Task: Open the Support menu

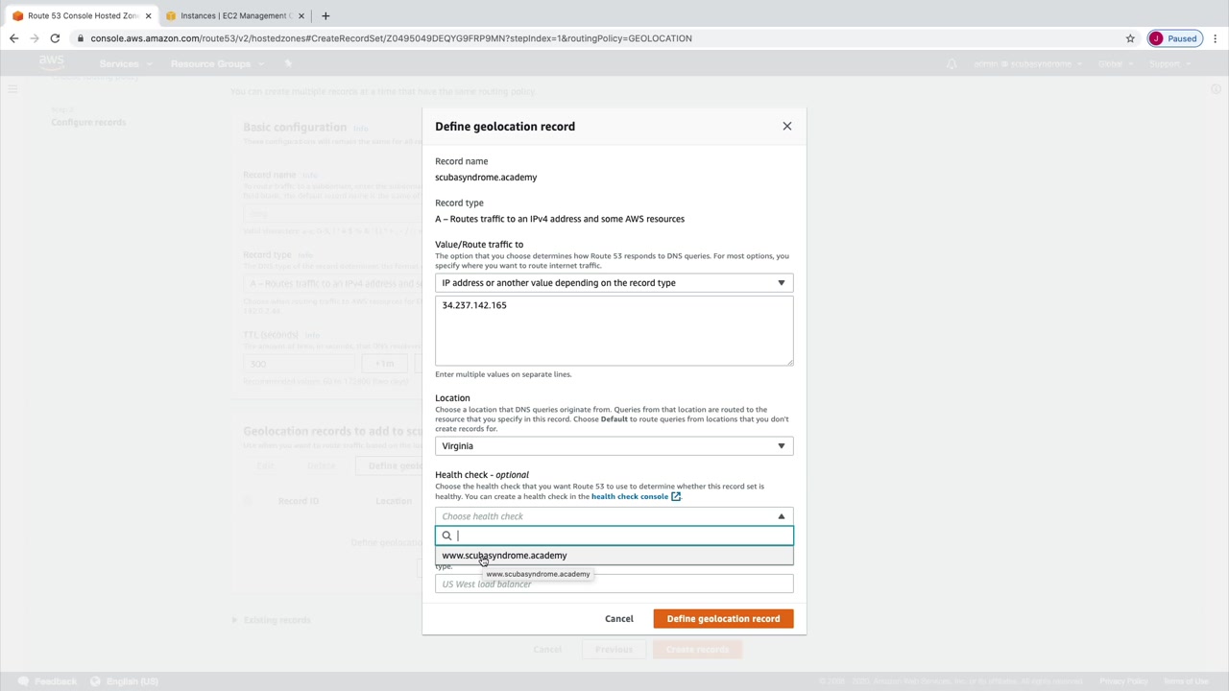Action: 1169,63
